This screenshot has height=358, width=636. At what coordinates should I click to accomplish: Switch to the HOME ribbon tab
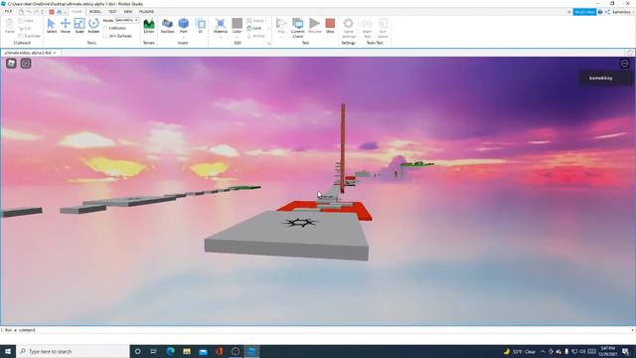pos(77,12)
